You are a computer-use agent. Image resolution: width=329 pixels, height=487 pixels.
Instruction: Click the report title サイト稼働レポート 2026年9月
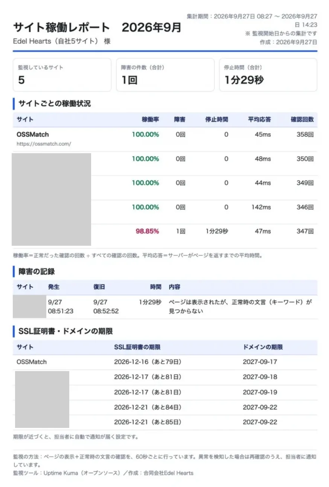(x=97, y=27)
